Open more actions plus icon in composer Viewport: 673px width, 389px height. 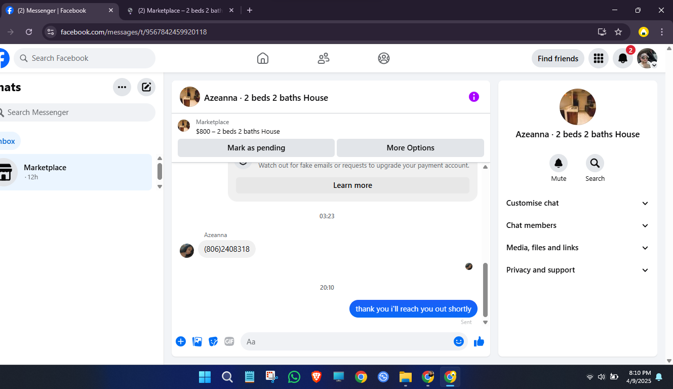pyautogui.click(x=181, y=341)
